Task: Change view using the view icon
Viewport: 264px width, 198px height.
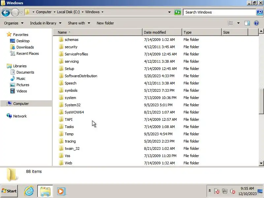Action: [230, 23]
